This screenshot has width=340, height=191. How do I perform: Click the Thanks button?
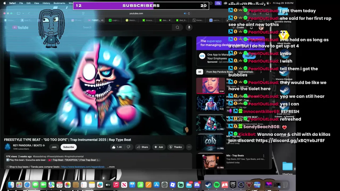pos(176,147)
